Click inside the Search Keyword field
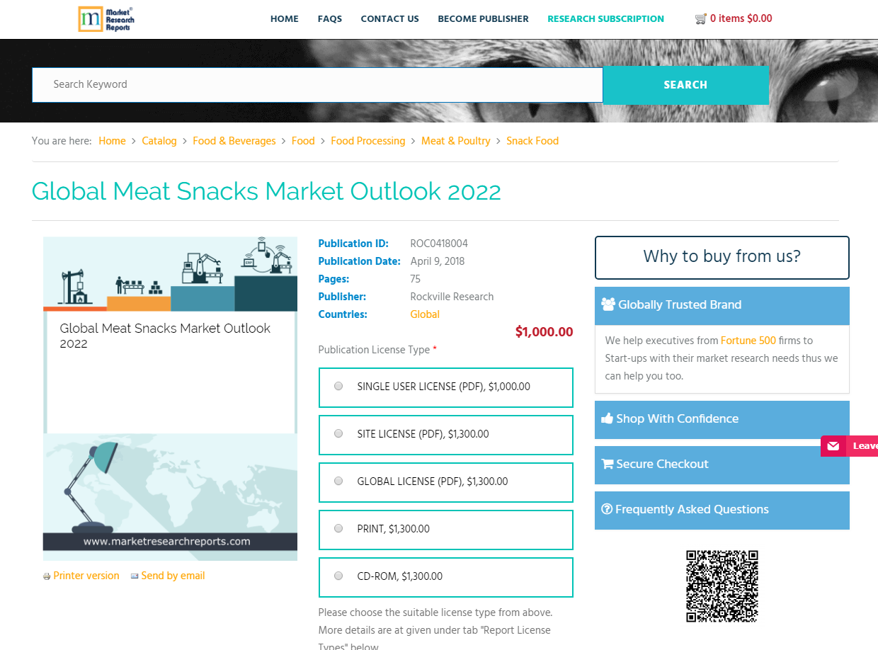 [317, 85]
